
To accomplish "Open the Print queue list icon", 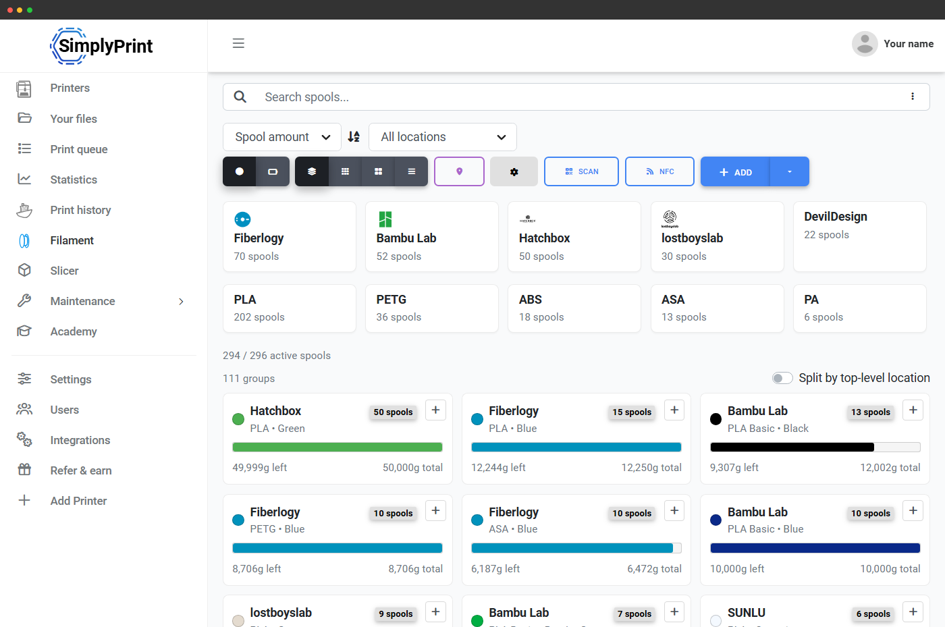I will 24,148.
